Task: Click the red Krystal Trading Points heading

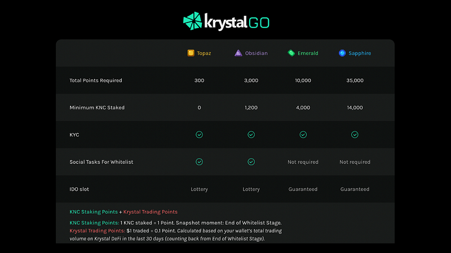Action: pyautogui.click(x=151, y=212)
